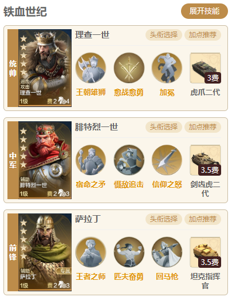232x297 pixels.
Task: Open the 加冕 skill icon
Action: [x=167, y=68]
